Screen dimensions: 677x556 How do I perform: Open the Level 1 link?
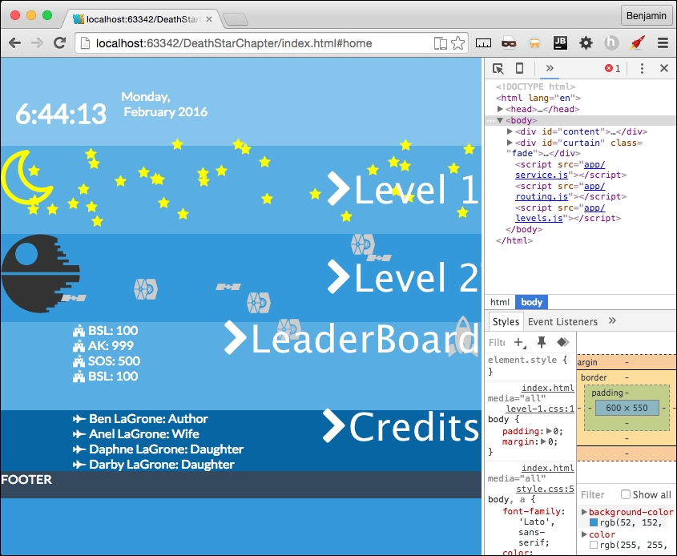[x=405, y=190]
